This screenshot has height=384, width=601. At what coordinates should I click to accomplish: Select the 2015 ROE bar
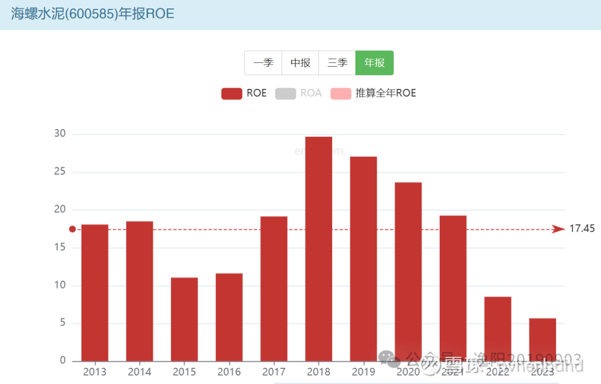click(184, 320)
